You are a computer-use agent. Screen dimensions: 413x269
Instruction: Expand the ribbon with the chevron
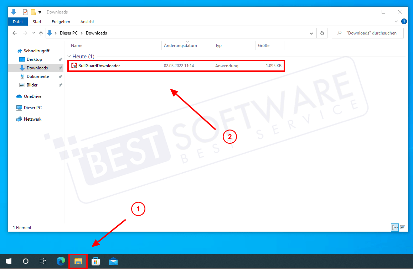pos(396,22)
